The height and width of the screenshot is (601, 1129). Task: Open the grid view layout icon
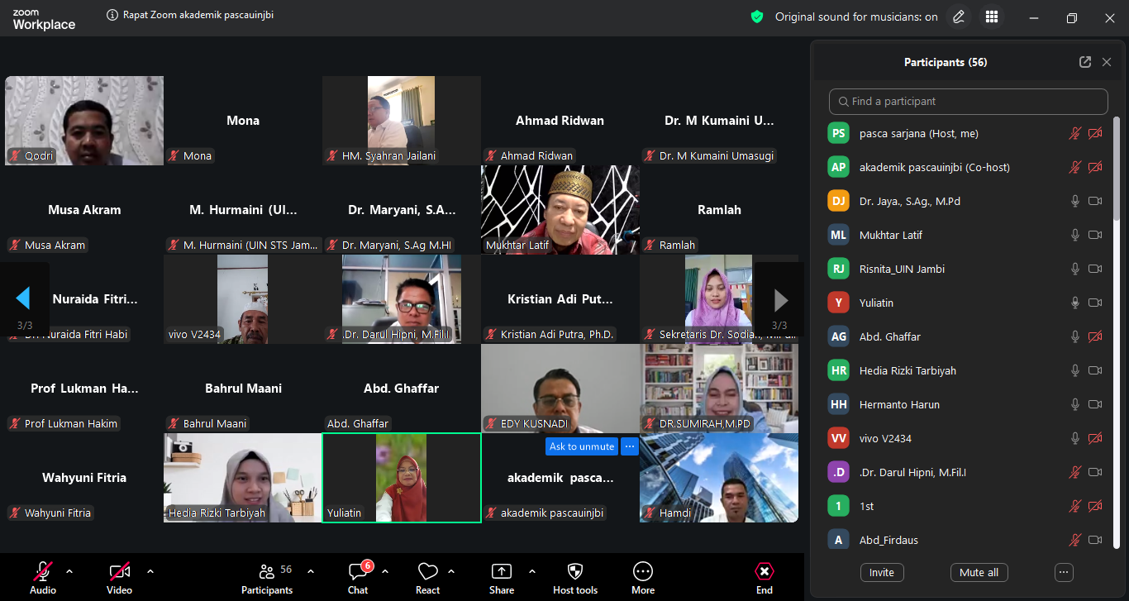(x=992, y=17)
